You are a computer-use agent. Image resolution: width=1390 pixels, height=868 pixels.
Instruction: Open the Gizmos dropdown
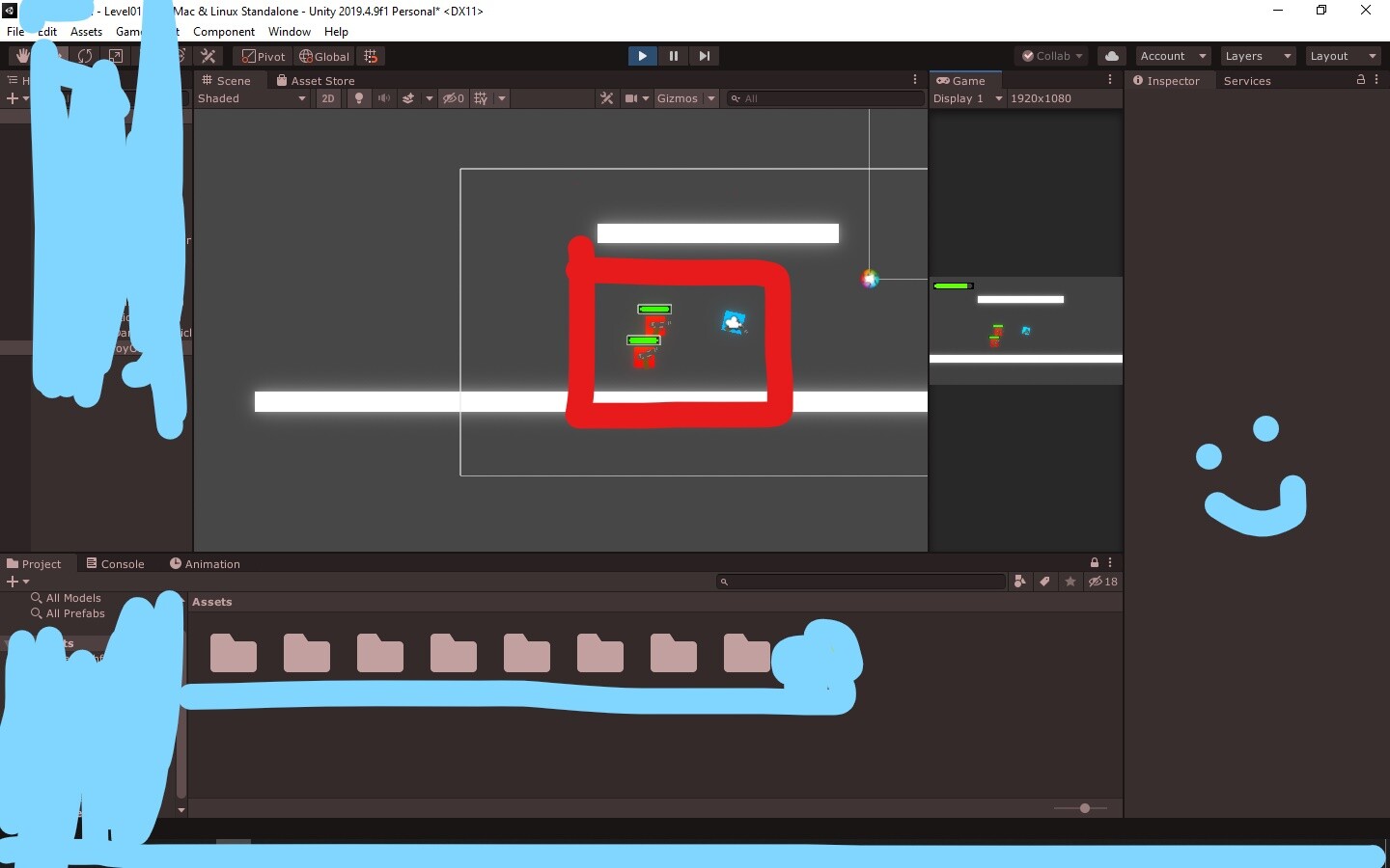click(685, 98)
